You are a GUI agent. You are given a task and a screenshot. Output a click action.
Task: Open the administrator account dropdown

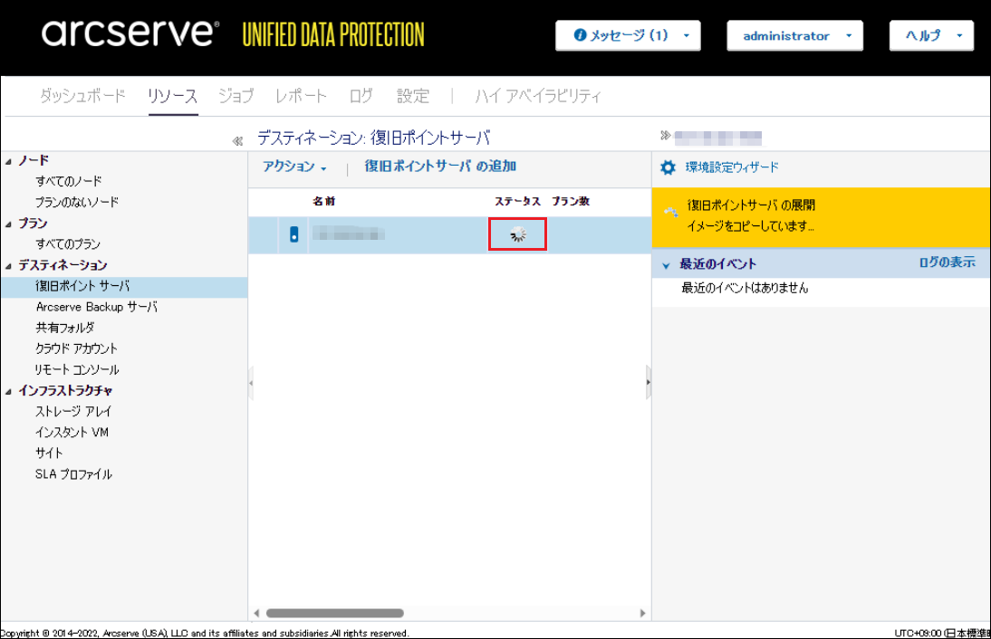794,36
